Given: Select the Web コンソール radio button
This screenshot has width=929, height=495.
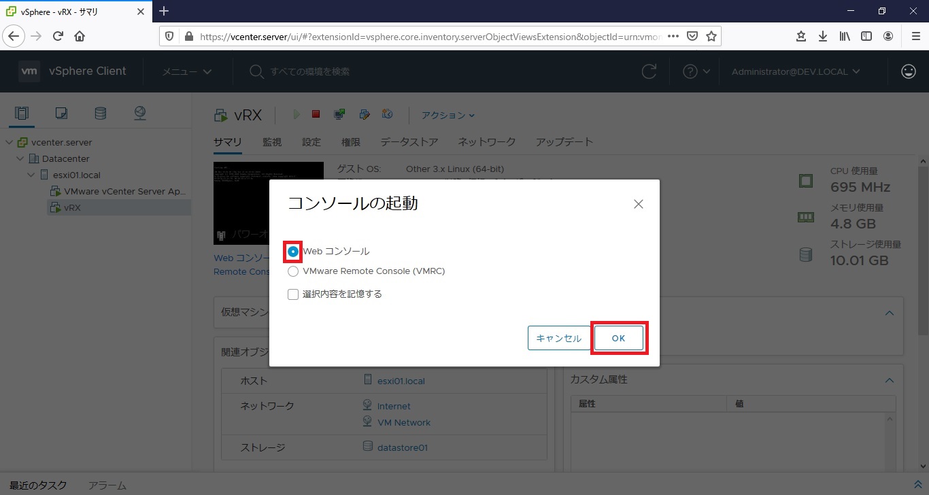Looking at the screenshot, I should (293, 252).
